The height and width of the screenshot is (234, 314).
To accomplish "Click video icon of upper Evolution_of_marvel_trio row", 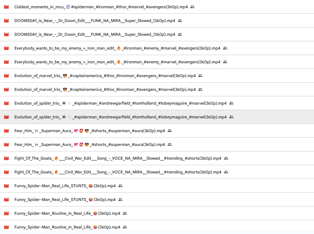I will pyautogui.click(x=7, y=76).
